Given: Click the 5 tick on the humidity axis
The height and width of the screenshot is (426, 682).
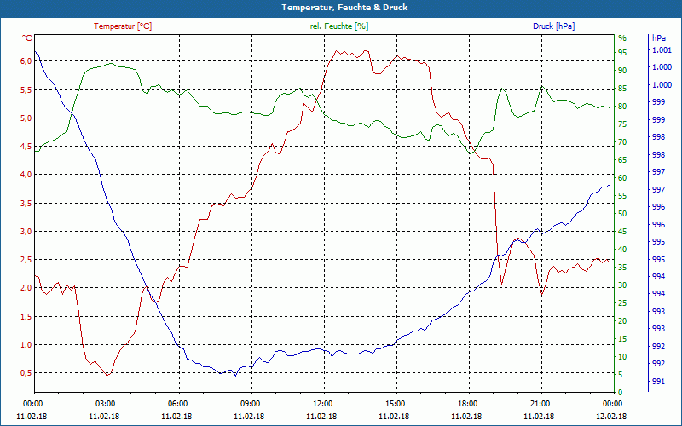Looking at the screenshot, I should [621, 375].
